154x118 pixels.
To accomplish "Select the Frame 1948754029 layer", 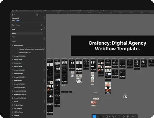I will pos(20,91).
